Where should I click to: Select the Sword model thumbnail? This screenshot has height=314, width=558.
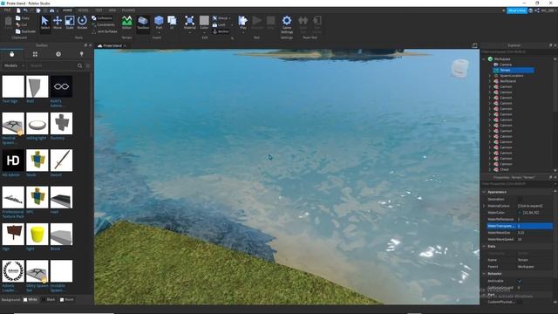61,160
